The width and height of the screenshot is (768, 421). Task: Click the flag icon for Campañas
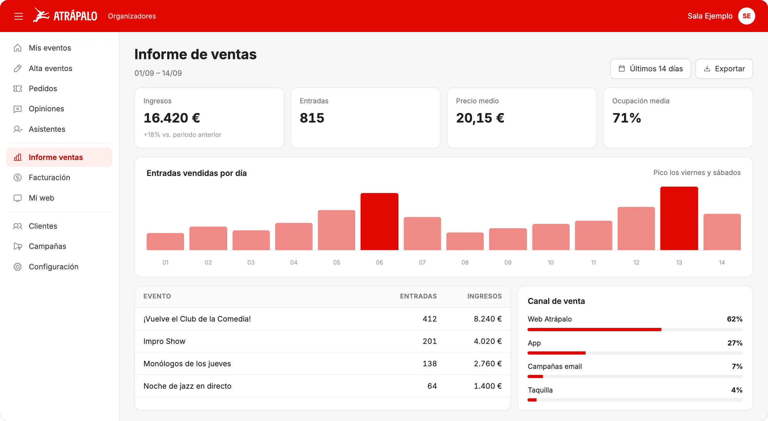[18, 246]
